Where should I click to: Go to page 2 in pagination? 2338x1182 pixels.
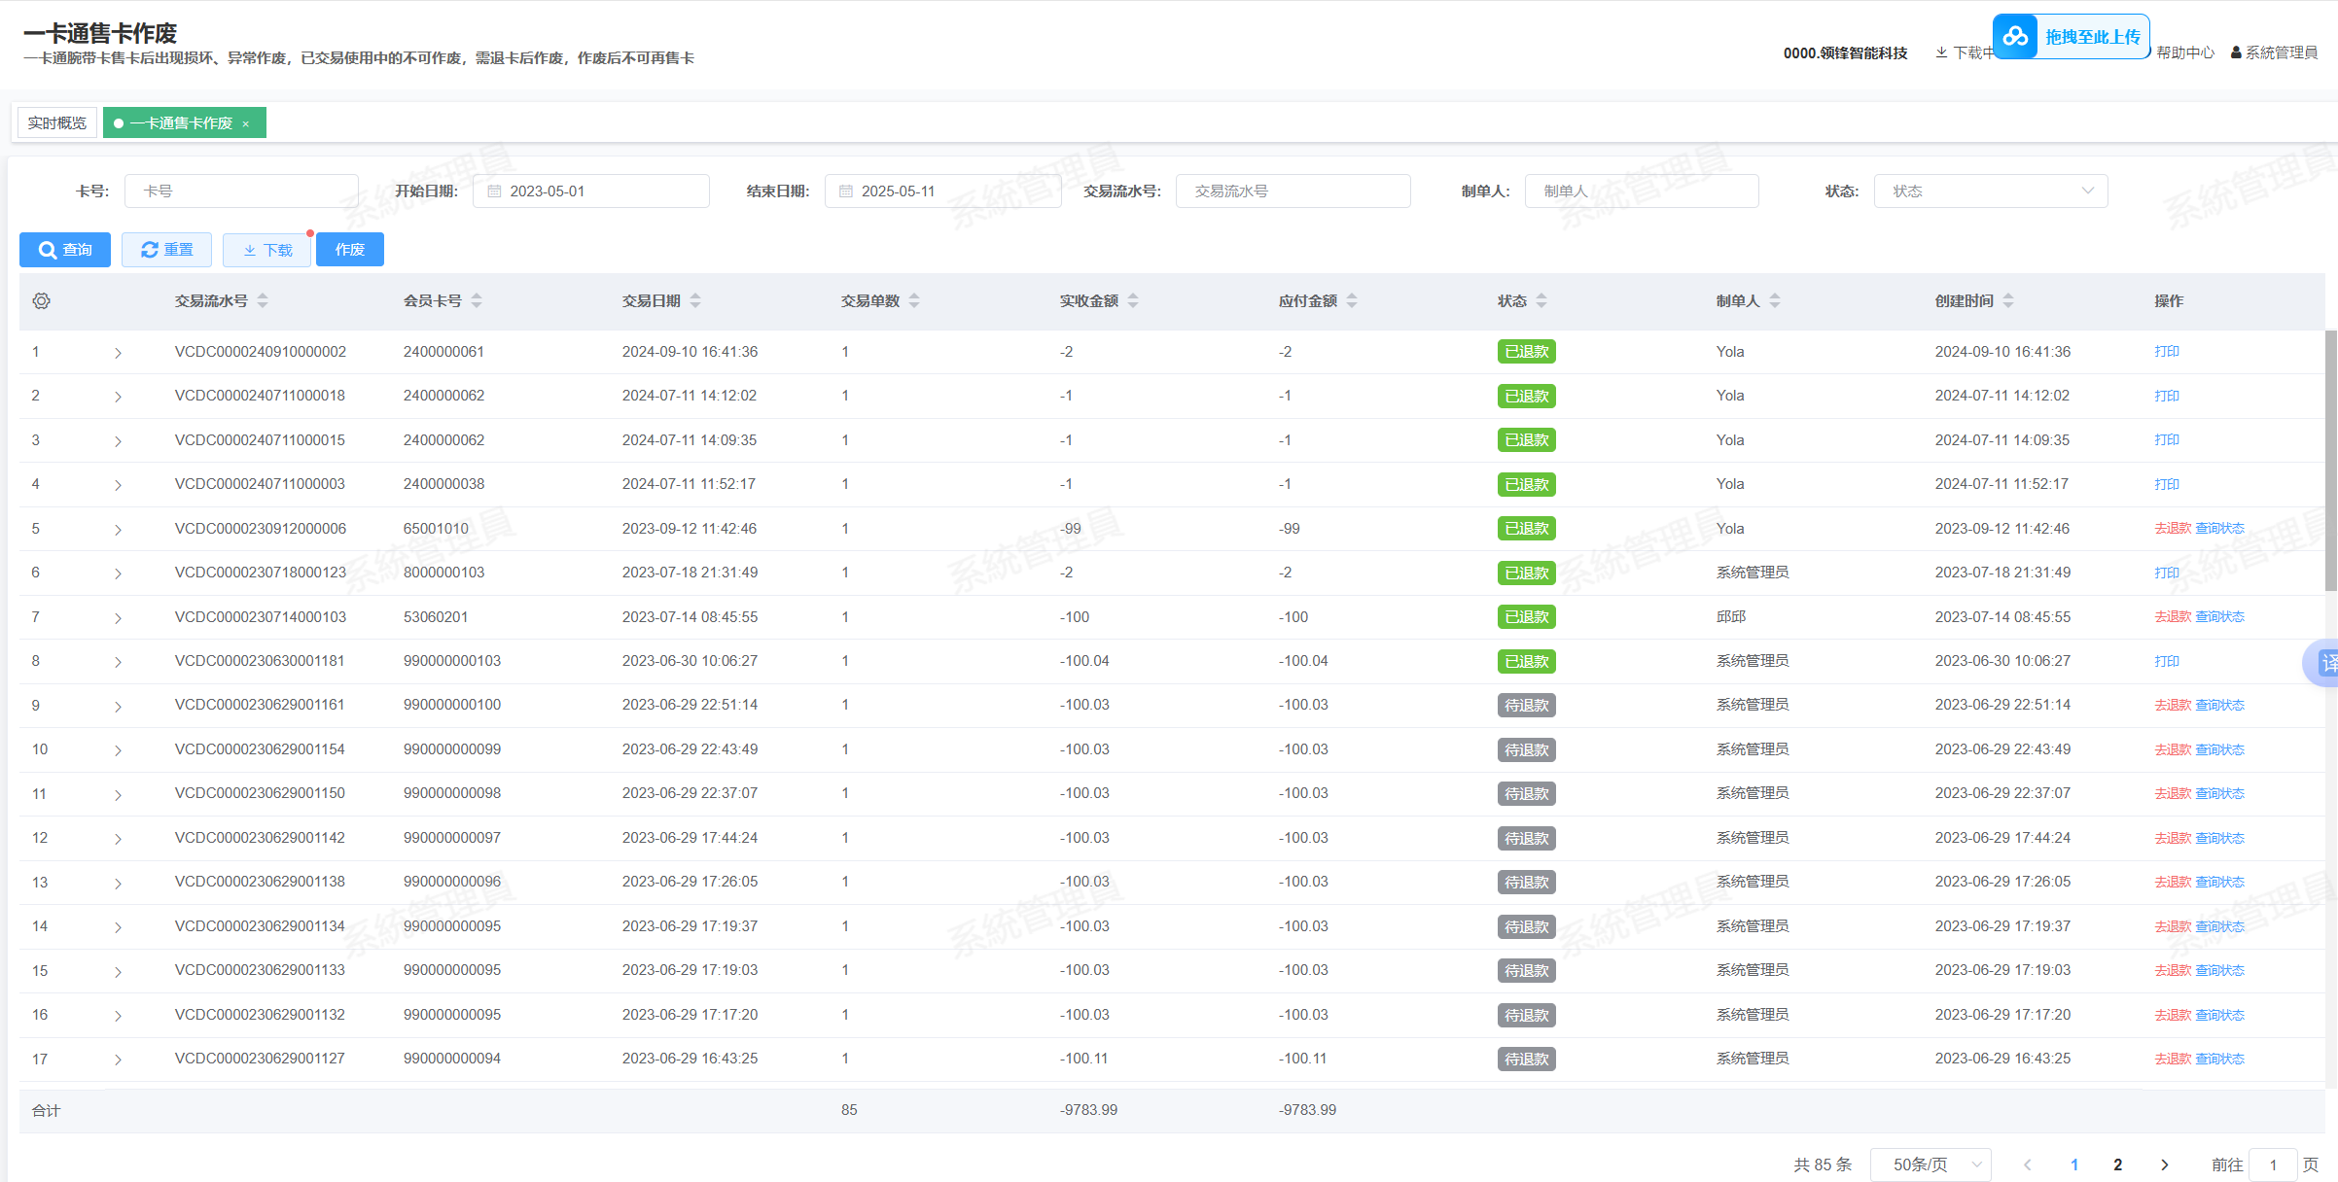2117,1165
